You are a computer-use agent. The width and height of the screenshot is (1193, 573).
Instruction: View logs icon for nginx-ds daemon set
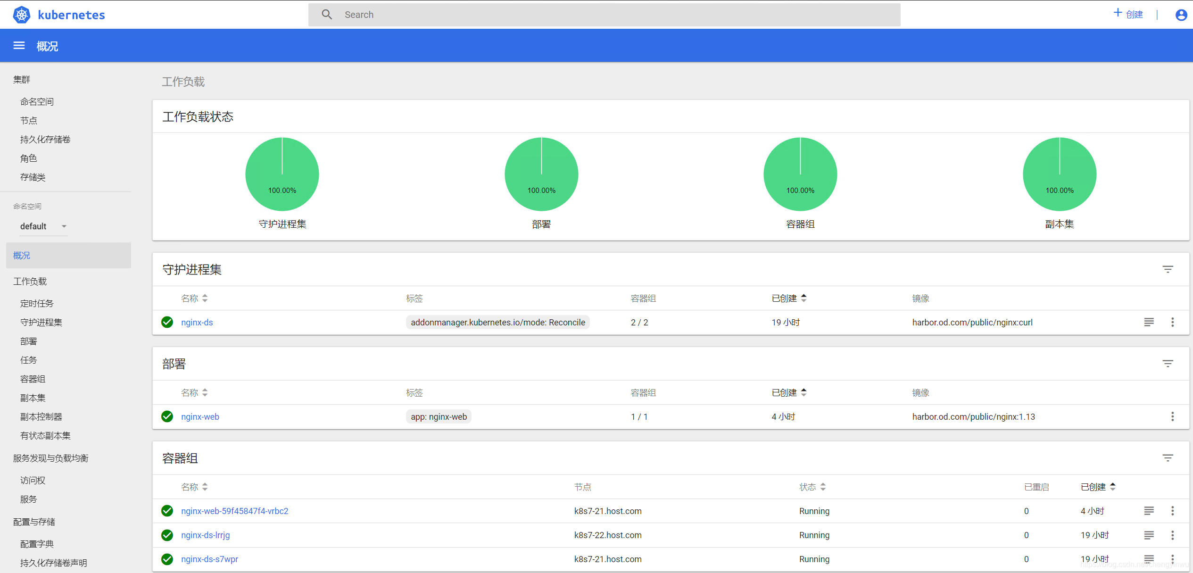pyautogui.click(x=1149, y=322)
